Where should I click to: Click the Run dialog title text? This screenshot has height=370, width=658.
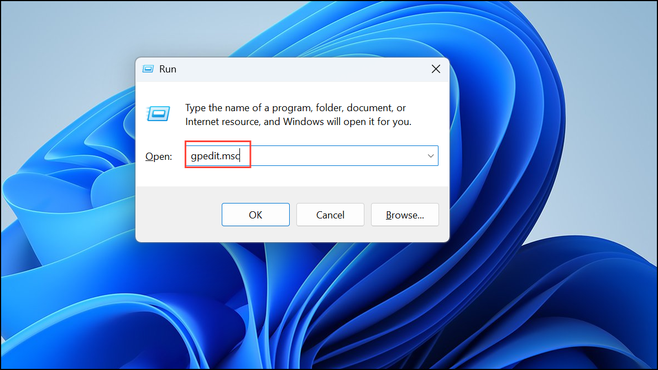pos(168,69)
